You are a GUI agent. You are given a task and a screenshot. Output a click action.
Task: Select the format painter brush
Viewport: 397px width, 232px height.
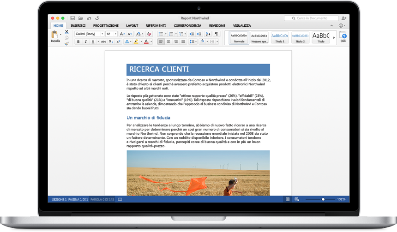point(66,43)
